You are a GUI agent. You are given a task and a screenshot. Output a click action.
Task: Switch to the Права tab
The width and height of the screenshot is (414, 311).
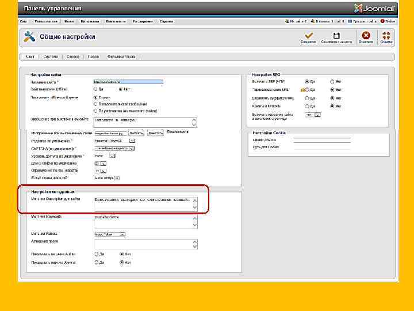tap(94, 56)
